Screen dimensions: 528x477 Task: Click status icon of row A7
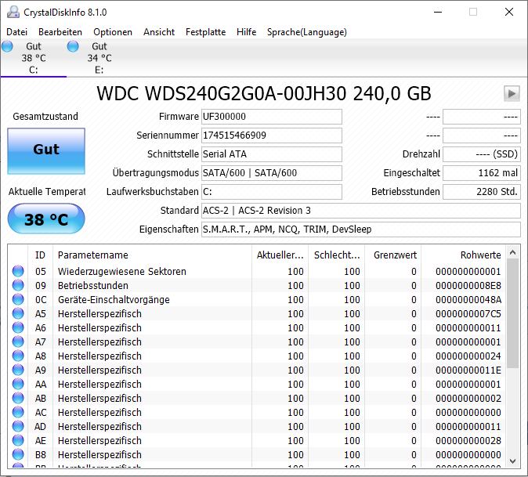[x=18, y=342]
